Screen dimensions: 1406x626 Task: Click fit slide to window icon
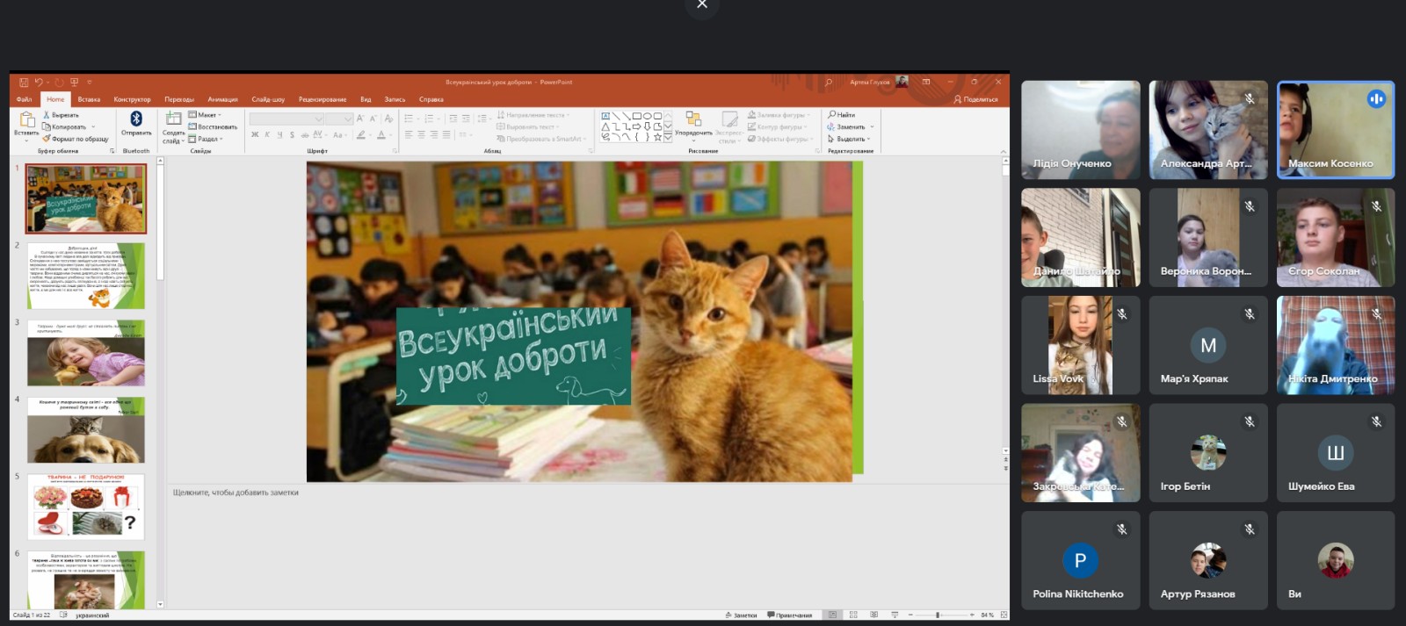(x=1004, y=615)
